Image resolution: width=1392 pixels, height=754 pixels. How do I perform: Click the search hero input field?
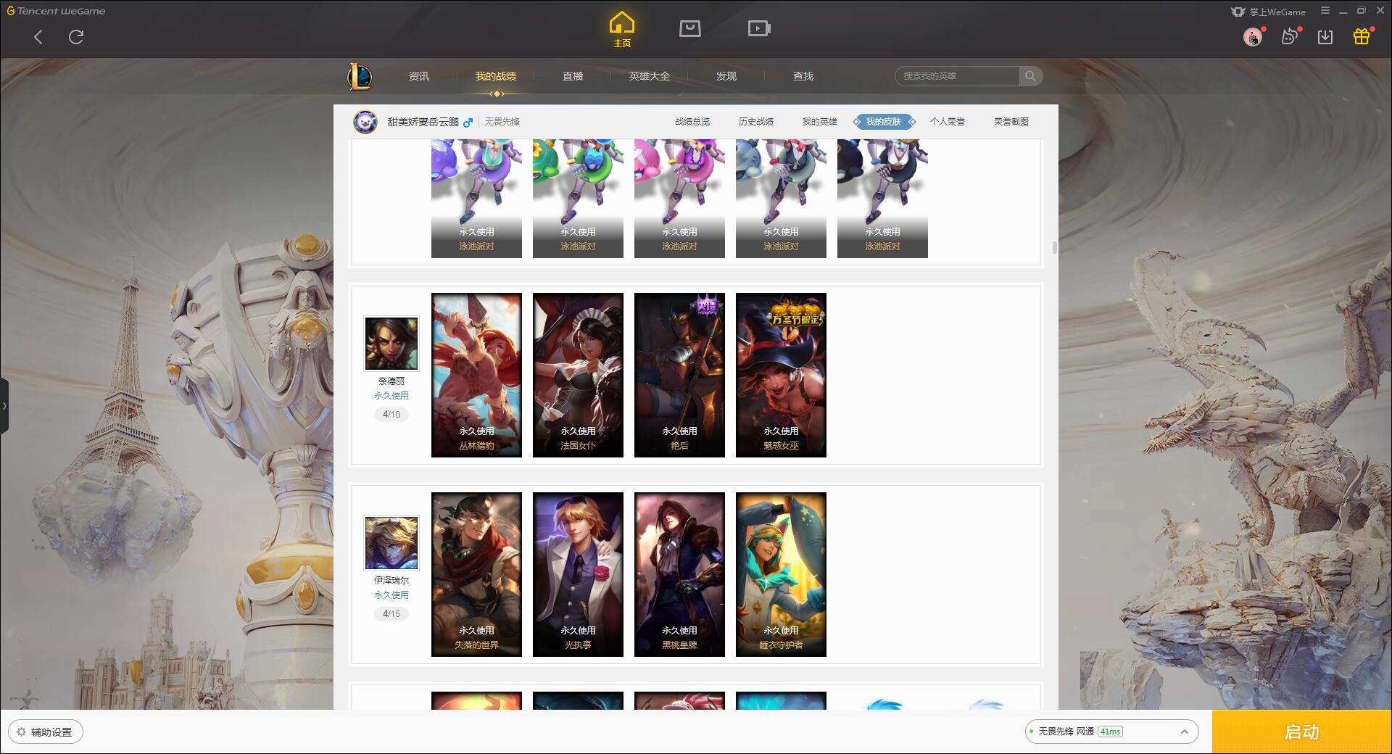click(958, 76)
